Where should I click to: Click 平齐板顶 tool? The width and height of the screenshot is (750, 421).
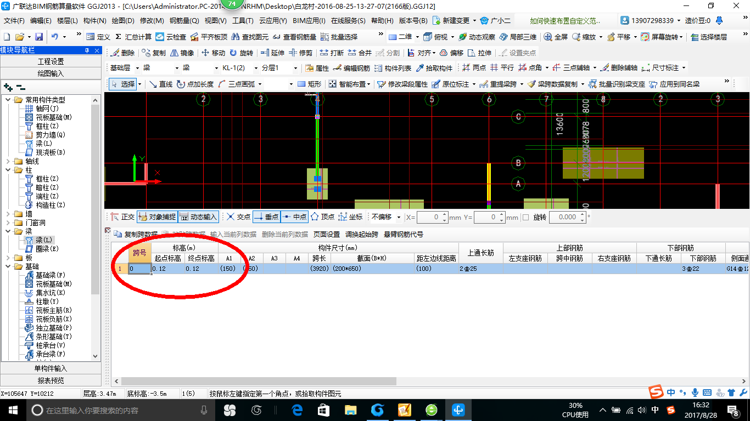[x=209, y=37]
